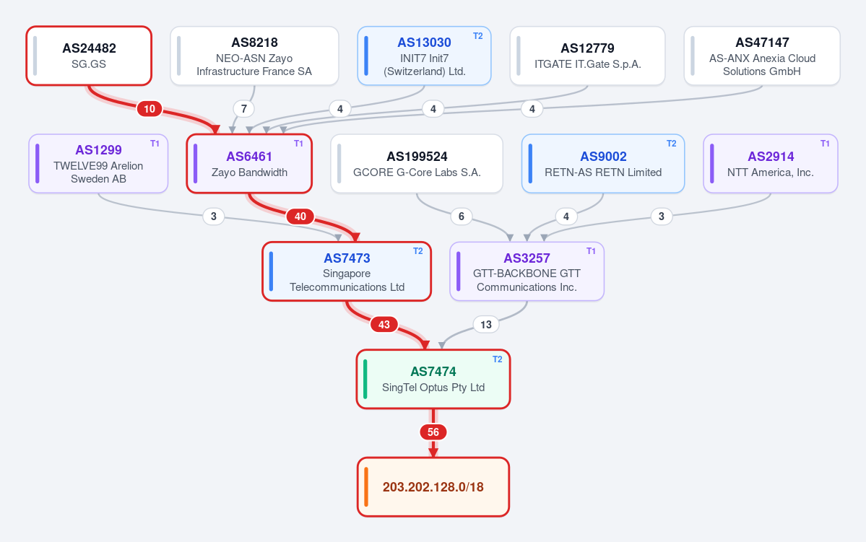Click the edge count badge labeled 7
The image size is (866, 542).
[x=243, y=109]
